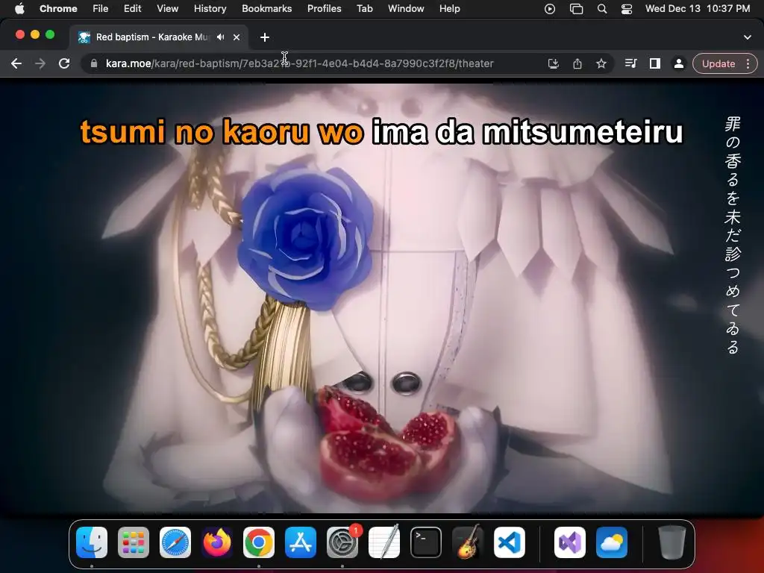
Task: Open the Apple menu
Action: coord(19,8)
